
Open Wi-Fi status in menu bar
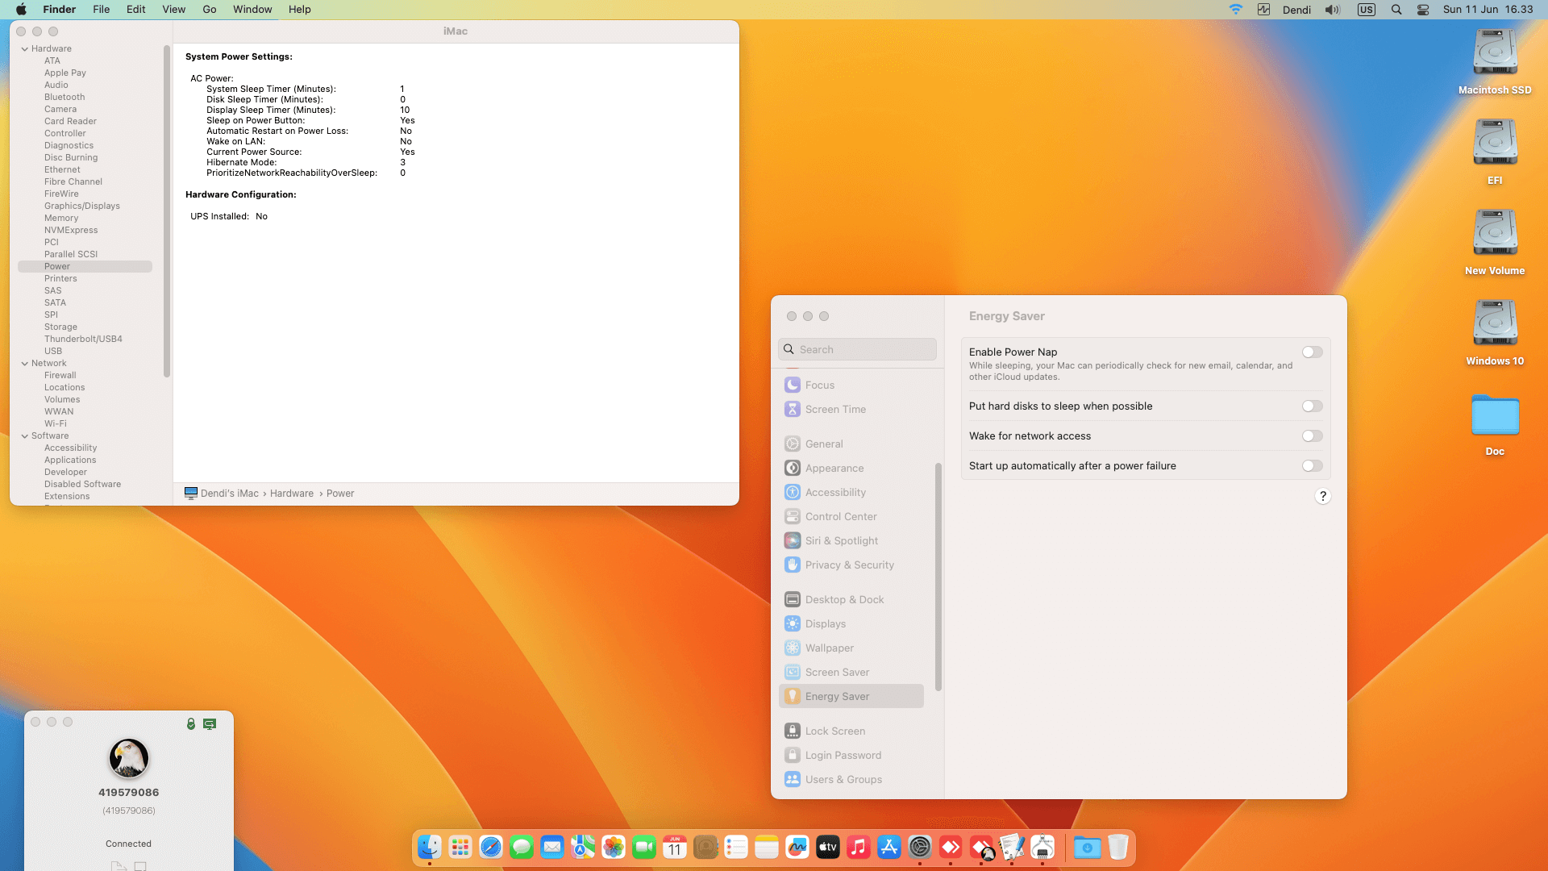[x=1235, y=10]
